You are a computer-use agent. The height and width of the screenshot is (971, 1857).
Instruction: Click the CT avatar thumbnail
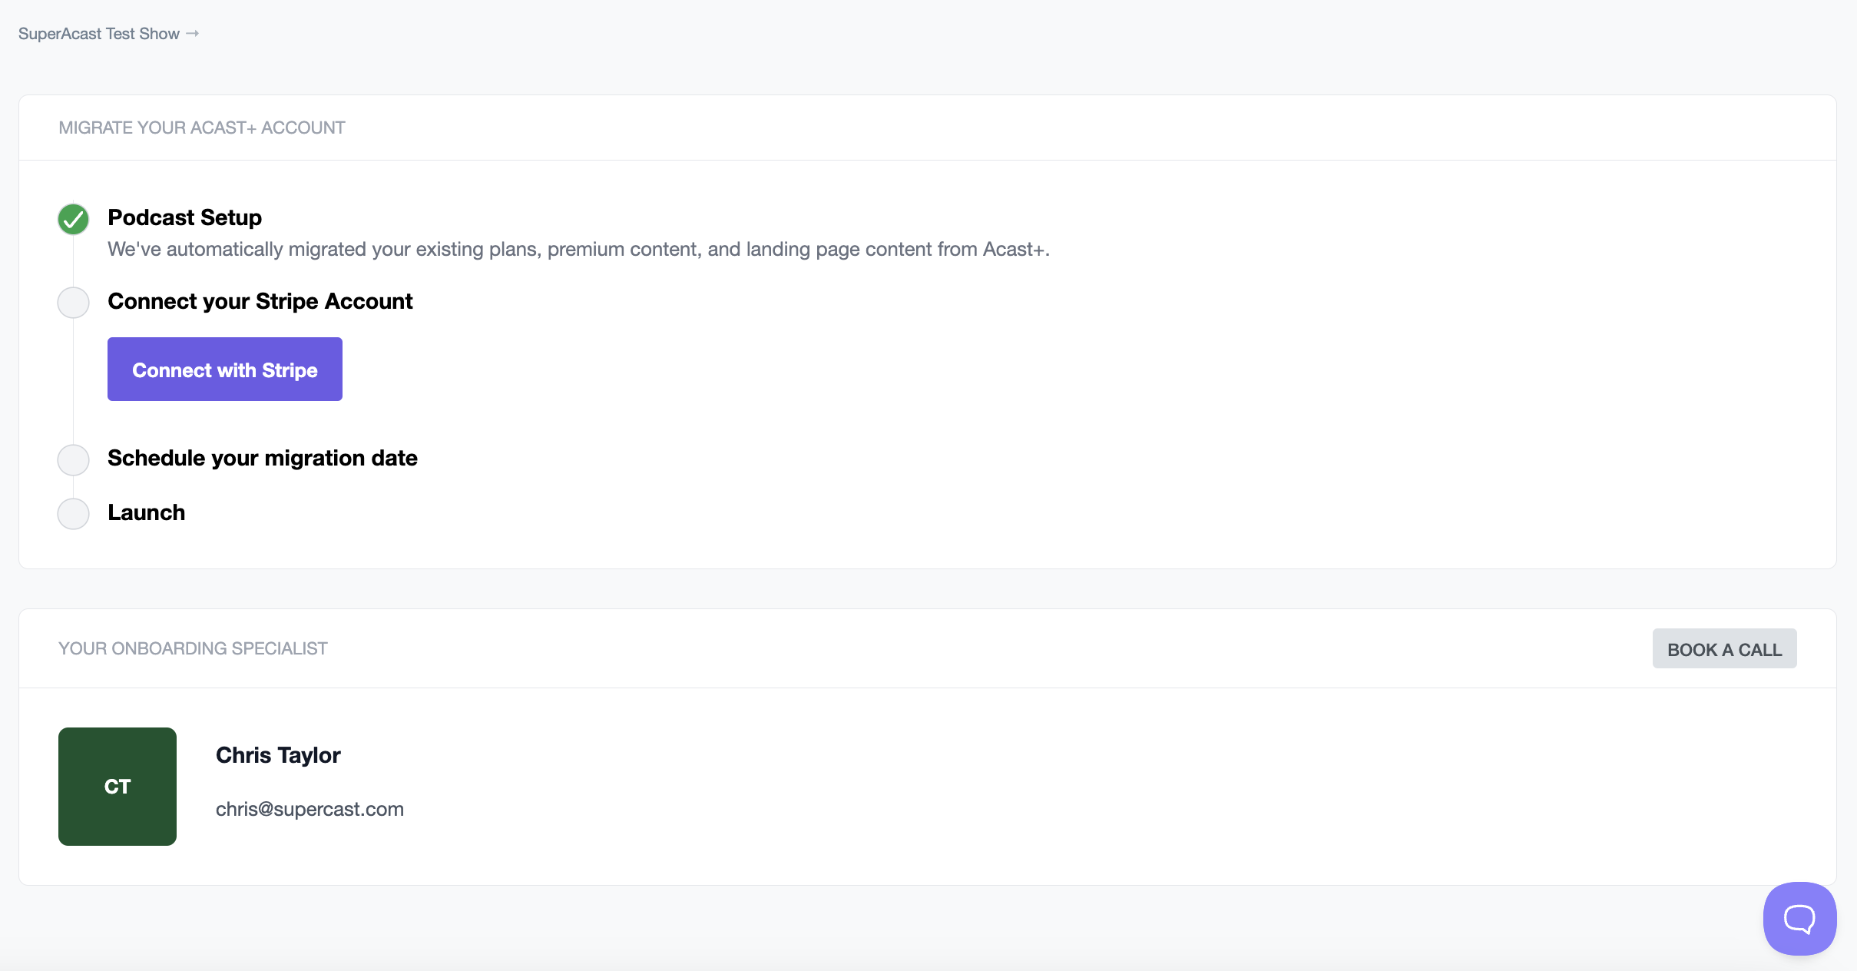coord(118,787)
